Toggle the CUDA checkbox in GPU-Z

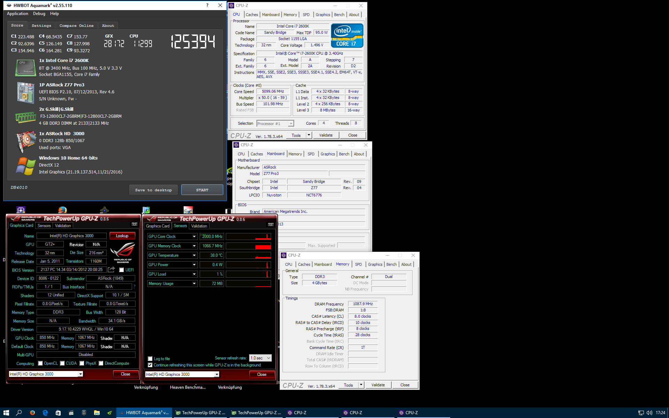pos(62,363)
